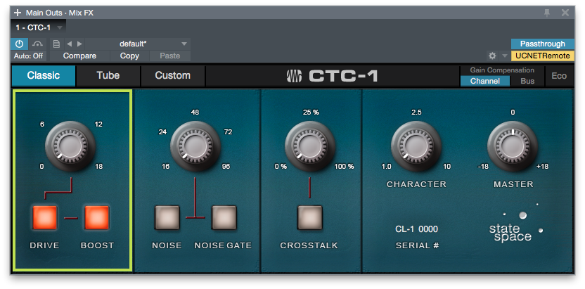
Task: Click the Crosstalk percentage knob
Action: [310, 146]
